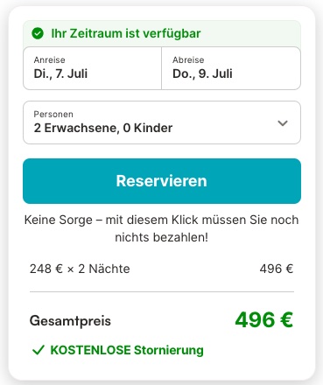The width and height of the screenshot is (323, 385).
Task: Click the Ihr Zeitraum ist verfügbar banner
Action: (x=162, y=33)
